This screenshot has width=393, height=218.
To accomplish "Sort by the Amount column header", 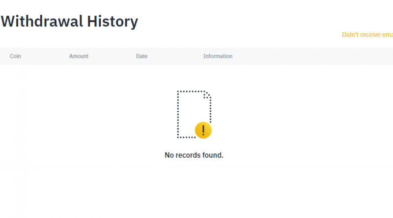I will pyautogui.click(x=79, y=56).
